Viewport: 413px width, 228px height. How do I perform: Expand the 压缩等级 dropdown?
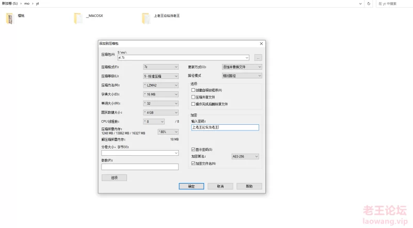click(x=161, y=76)
